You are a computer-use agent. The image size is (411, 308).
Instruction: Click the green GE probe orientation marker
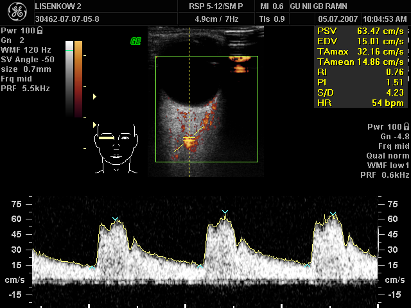(136, 41)
